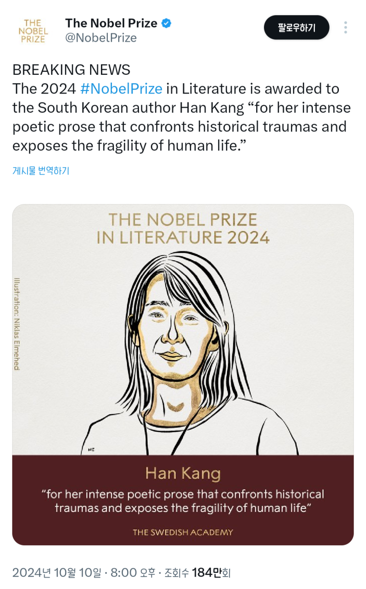Click the blue verified badge checkmark
366x589 pixels.
(x=166, y=23)
